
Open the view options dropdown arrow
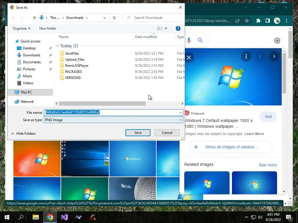pos(166,28)
